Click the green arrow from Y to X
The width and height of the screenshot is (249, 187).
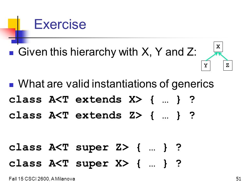coord(212,56)
